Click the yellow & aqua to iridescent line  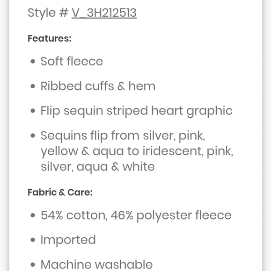click(137, 151)
